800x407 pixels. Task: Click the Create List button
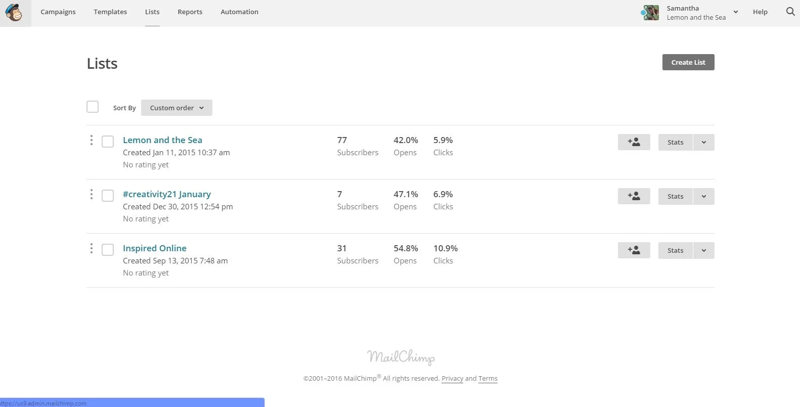(688, 62)
